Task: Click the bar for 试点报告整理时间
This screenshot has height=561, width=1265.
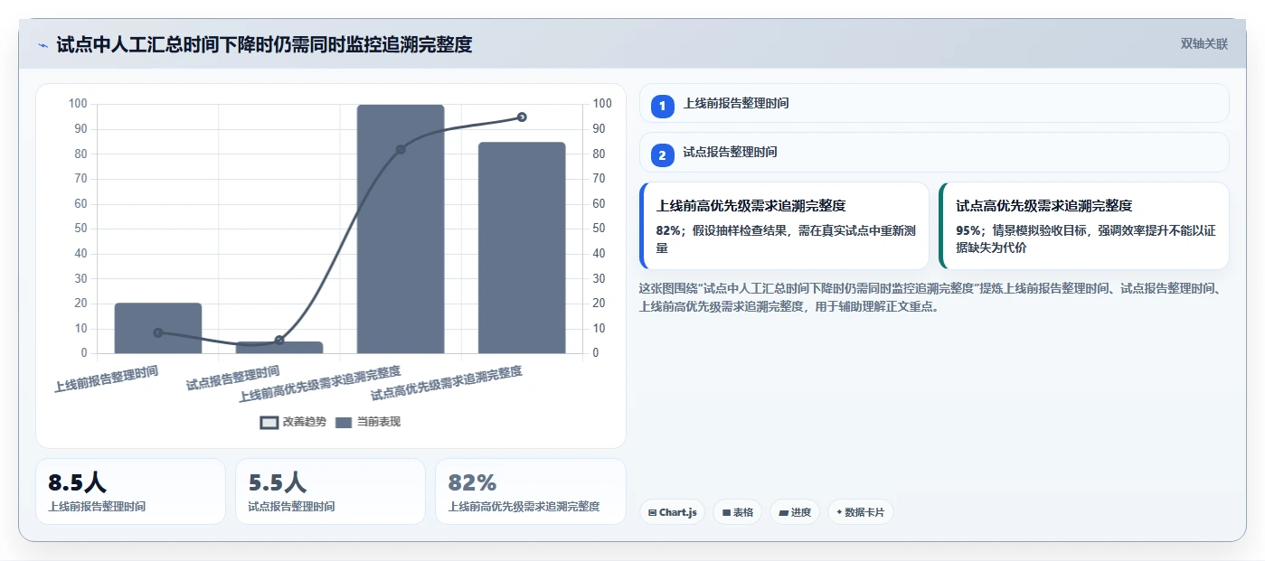Action: tap(279, 348)
